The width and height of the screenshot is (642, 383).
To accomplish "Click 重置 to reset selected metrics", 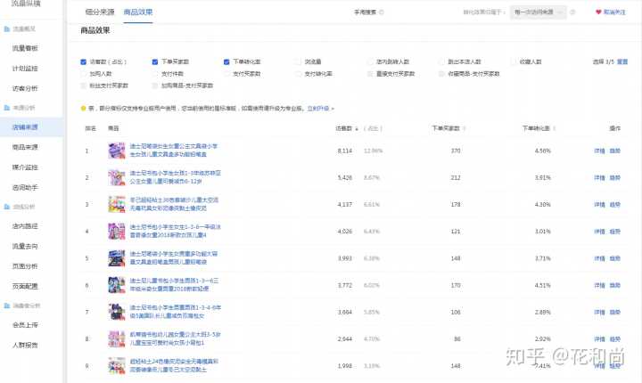I will (x=622, y=62).
